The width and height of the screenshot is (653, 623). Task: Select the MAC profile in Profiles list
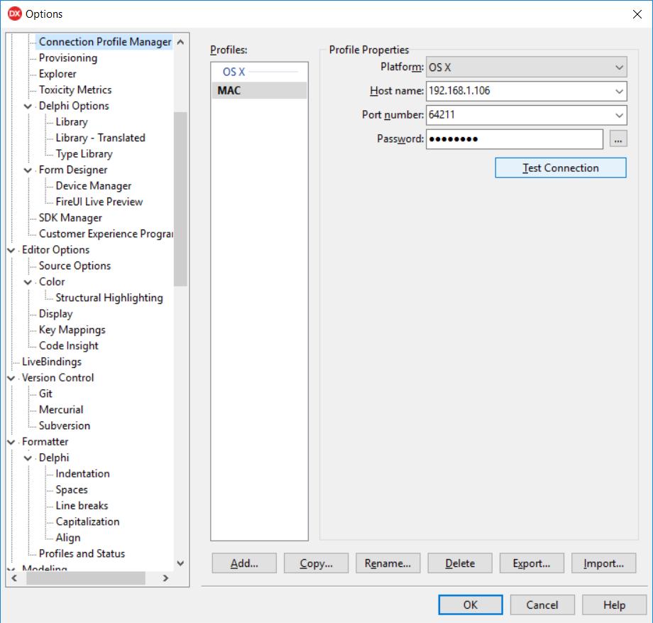pyautogui.click(x=259, y=90)
